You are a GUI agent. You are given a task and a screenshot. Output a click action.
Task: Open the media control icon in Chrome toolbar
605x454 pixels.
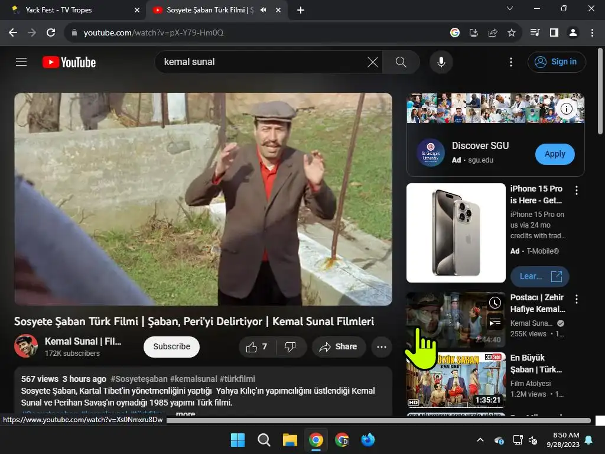pyautogui.click(x=535, y=33)
